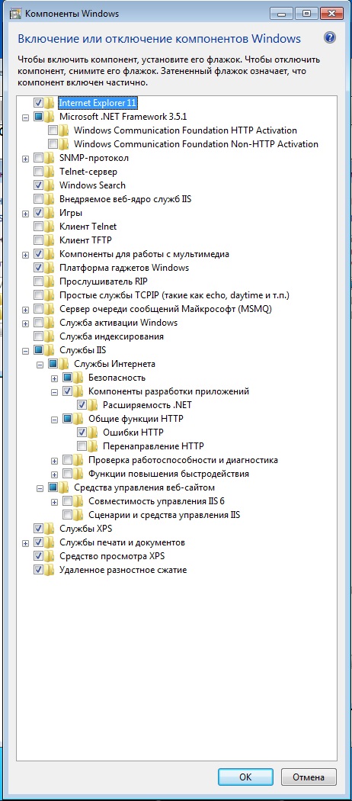Viewport: 352px width, 801px height.
Task: Enable WCF HTTP Activation checkbox
Action: [x=52, y=130]
